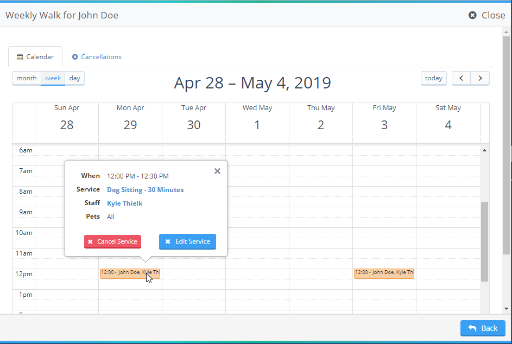Click the up arrow of calendar grid scrollbar
Image resolution: width=512 pixels, height=344 pixels.
[x=484, y=150]
